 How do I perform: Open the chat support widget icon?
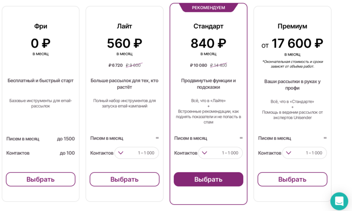339,201
